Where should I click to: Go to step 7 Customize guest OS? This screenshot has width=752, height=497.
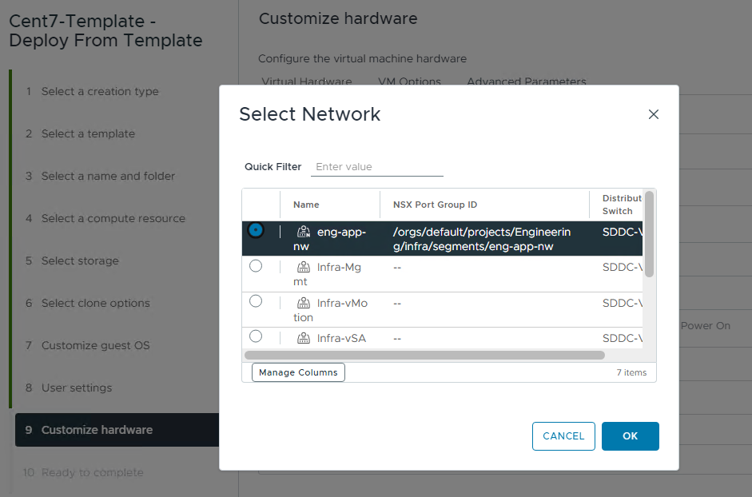click(95, 345)
